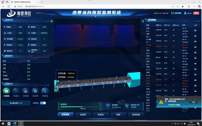Open point cloud image for row 67-1
This screenshot has height=126, width=202.
click(x=195, y=41)
